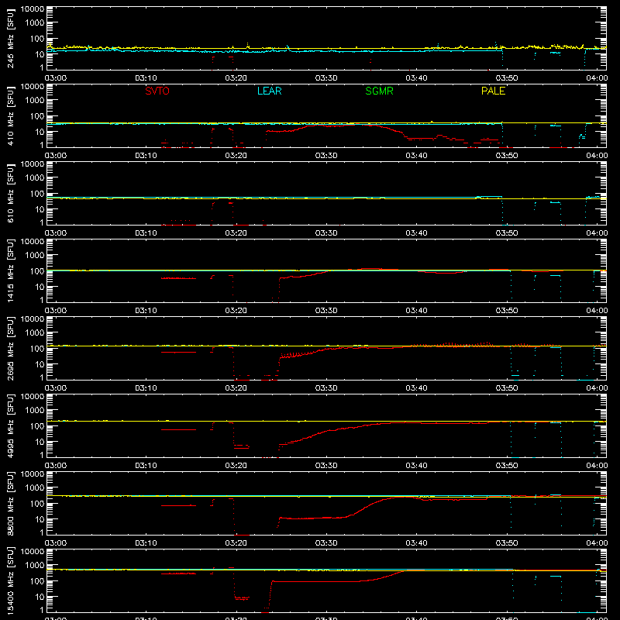
Task: Click the 10 y-axis value on 4995 MHz plot
Action: (x=40, y=442)
